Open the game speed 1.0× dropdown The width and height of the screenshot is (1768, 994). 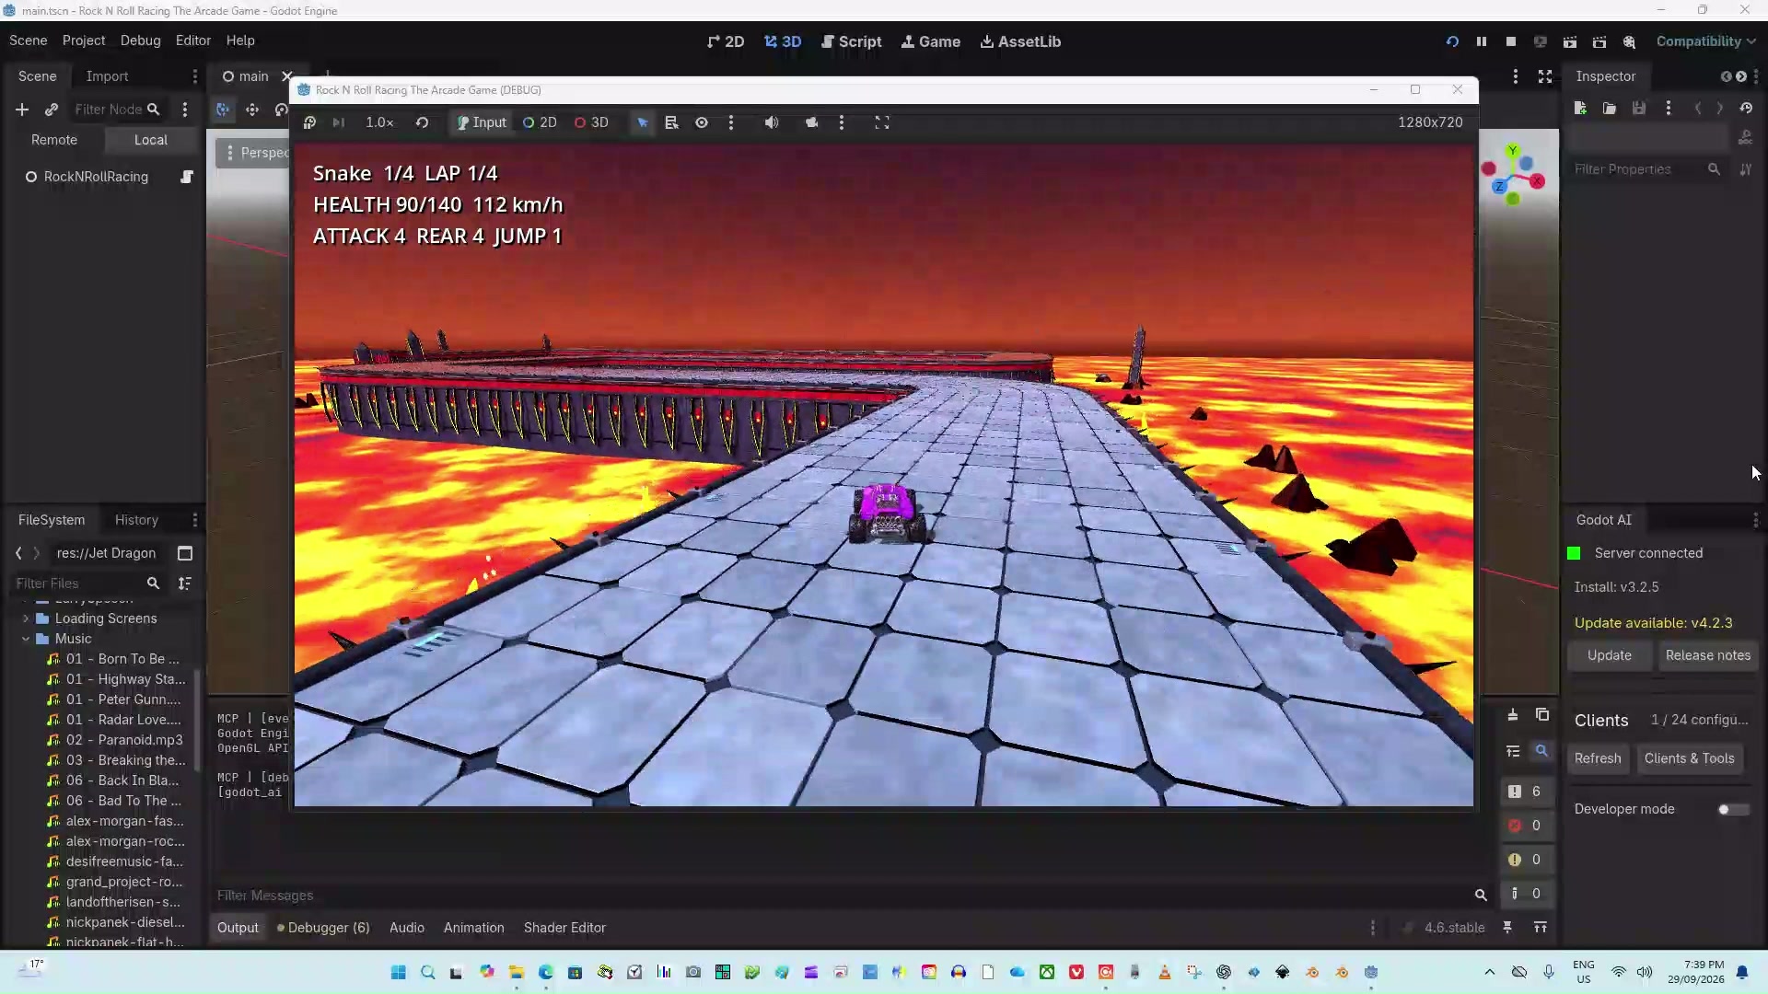(379, 122)
